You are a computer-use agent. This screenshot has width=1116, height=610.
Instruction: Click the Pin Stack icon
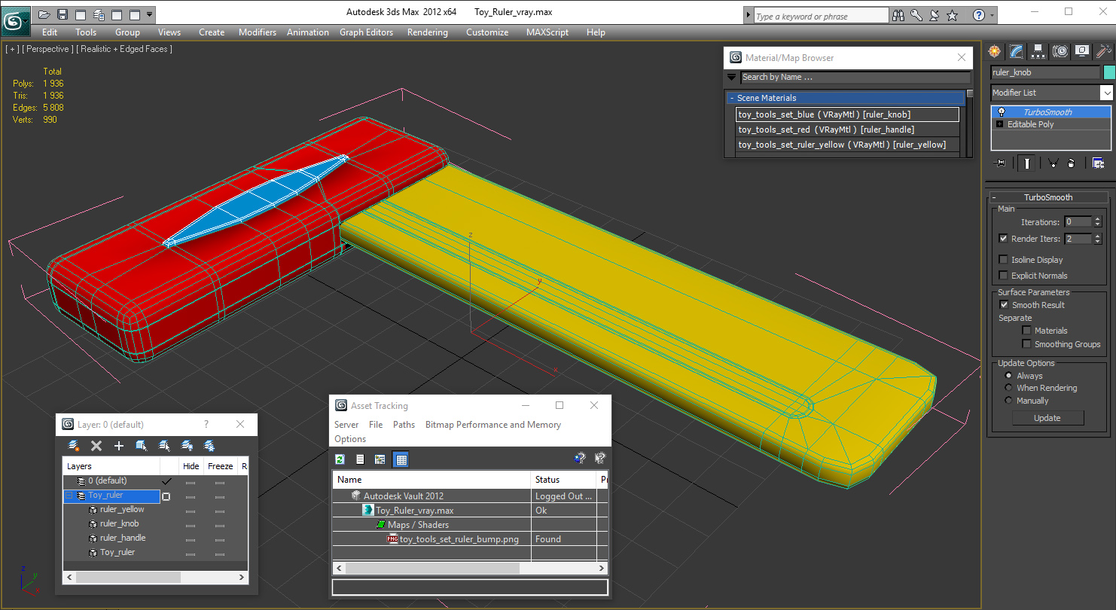point(999,163)
